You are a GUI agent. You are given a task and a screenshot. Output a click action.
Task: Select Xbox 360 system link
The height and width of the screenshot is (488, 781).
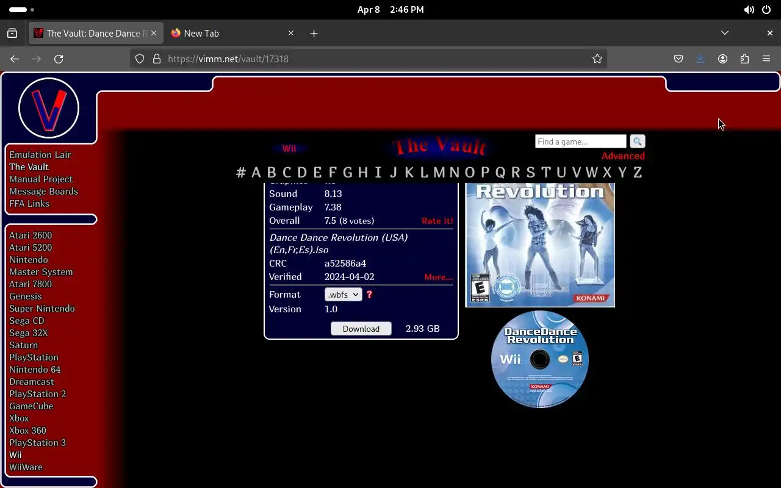coord(27,431)
